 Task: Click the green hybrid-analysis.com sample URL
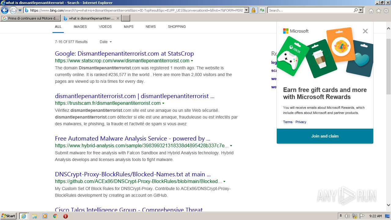(142, 145)
